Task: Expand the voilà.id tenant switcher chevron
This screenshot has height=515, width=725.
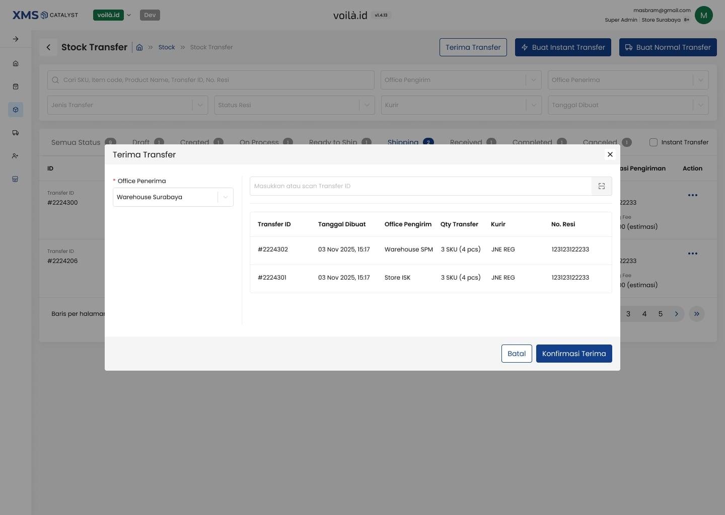Action: [x=129, y=15]
